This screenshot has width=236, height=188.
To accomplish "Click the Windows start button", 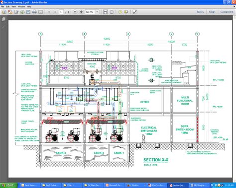I will tap(8, 185).
